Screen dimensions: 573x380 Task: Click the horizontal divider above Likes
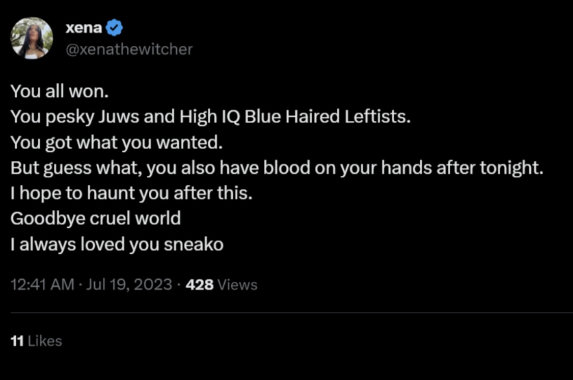click(x=292, y=313)
